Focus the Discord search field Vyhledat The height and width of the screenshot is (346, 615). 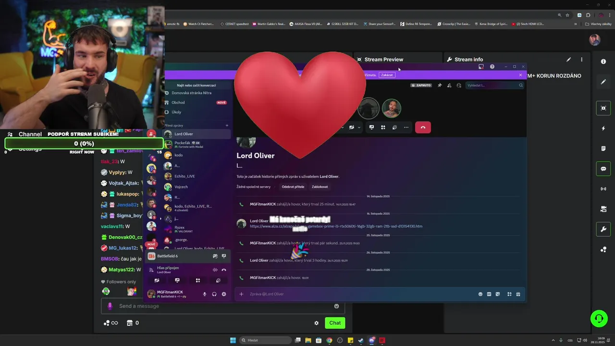pos(495,85)
